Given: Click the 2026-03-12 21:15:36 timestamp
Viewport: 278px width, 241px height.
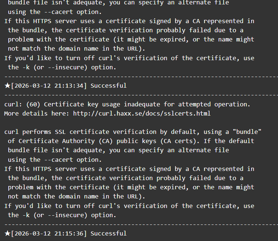Looking at the screenshot, I should [49, 233].
